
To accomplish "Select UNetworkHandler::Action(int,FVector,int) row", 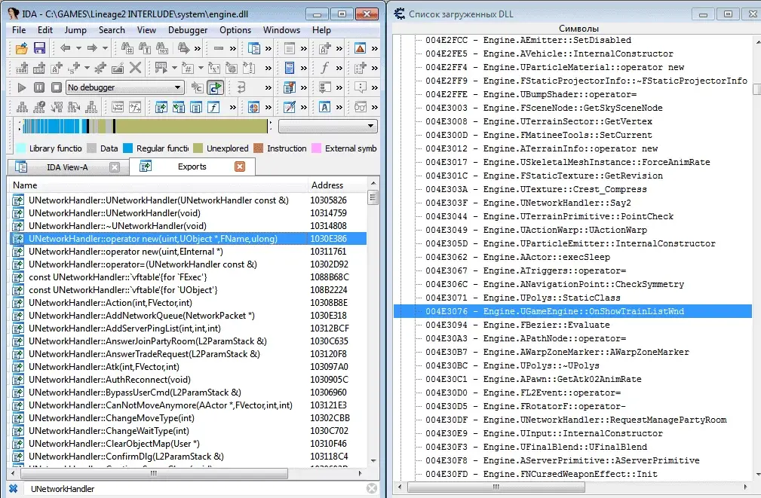I will 188,303.
